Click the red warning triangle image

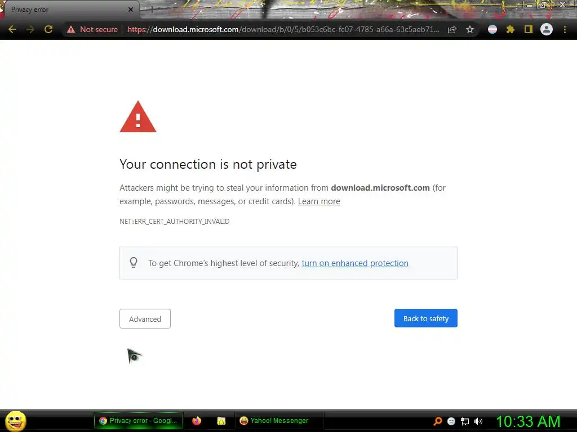pos(138,117)
